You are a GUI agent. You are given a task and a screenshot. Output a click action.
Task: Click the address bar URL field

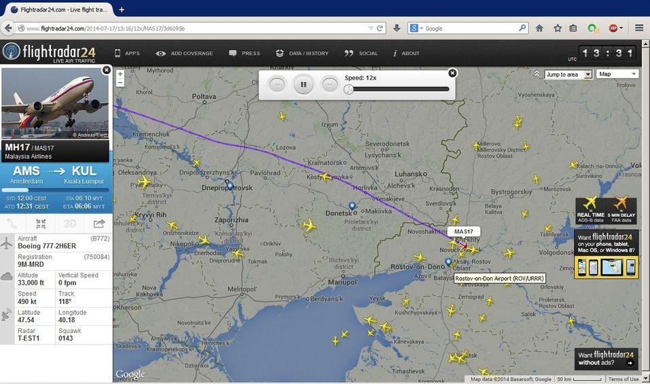tap(195, 28)
